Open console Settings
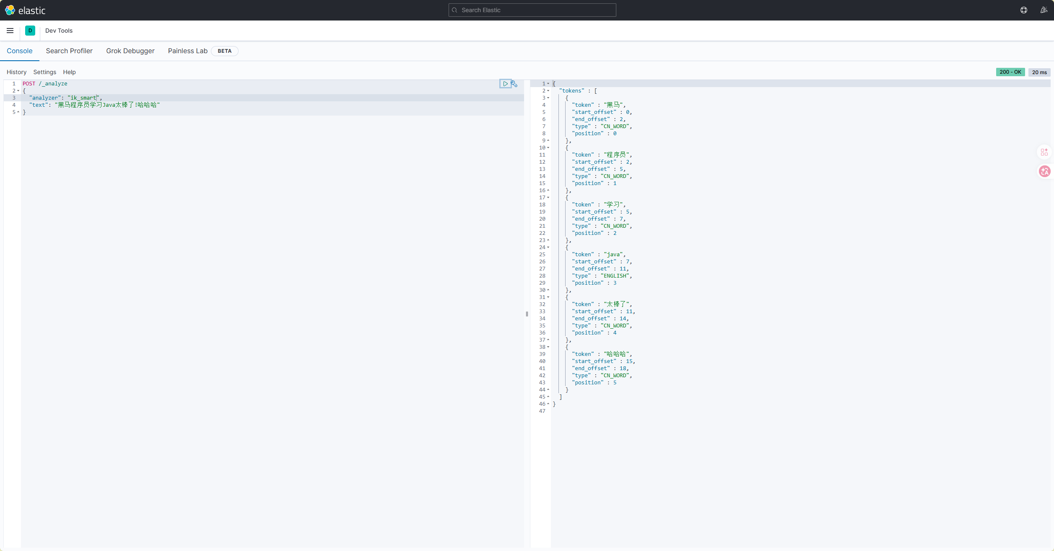 [44, 72]
